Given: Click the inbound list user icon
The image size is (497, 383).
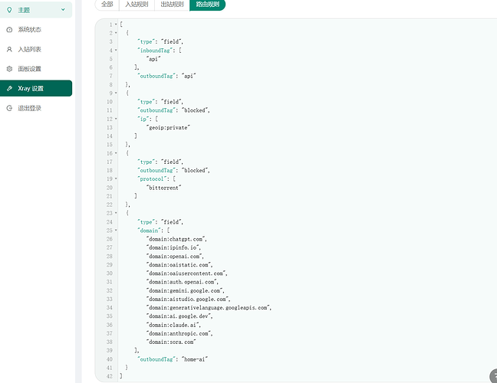Looking at the screenshot, I should tap(9, 49).
